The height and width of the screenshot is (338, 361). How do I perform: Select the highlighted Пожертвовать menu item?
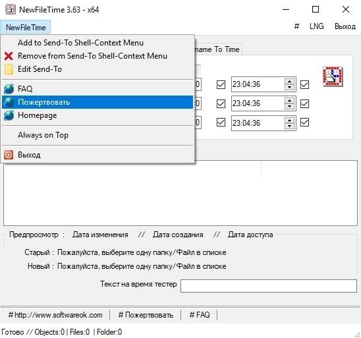[97, 102]
